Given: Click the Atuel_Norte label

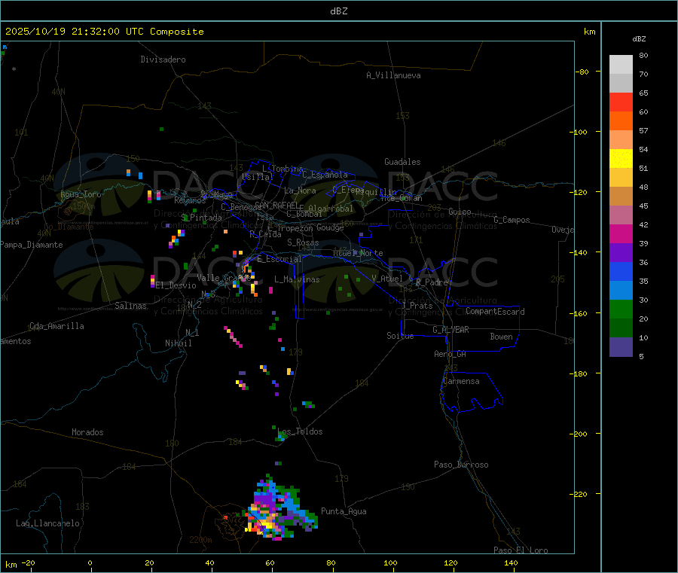Looking at the screenshot, I should [358, 253].
